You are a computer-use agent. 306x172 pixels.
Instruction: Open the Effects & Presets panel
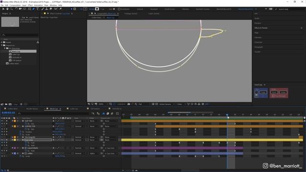[x=261, y=28]
